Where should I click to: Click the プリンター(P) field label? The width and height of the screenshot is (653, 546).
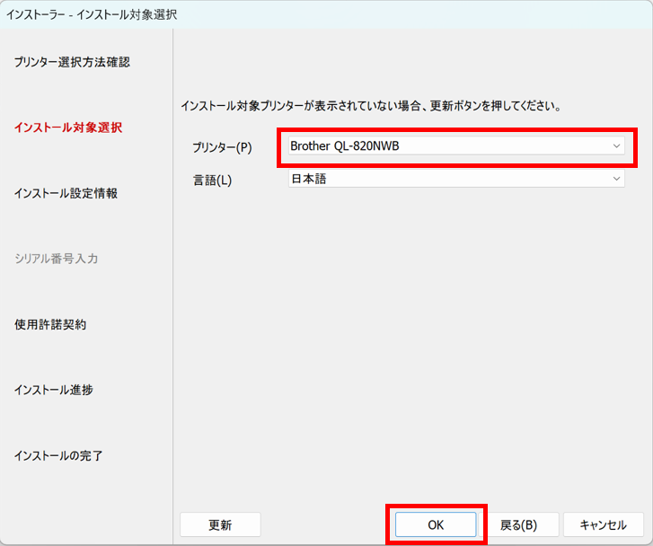click(x=222, y=147)
